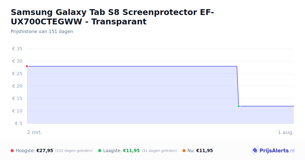Click the Prijshistorie van 151 dagen subtitle
The width and height of the screenshot is (305, 160).
[x=42, y=31]
